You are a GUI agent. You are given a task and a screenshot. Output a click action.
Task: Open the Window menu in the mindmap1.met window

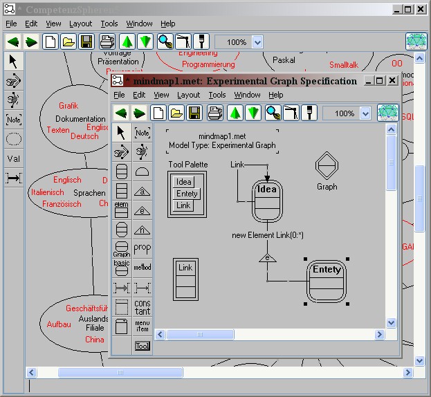coord(247,95)
